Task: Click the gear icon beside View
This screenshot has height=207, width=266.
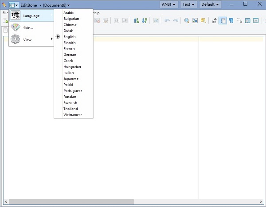Action: [x=16, y=39]
